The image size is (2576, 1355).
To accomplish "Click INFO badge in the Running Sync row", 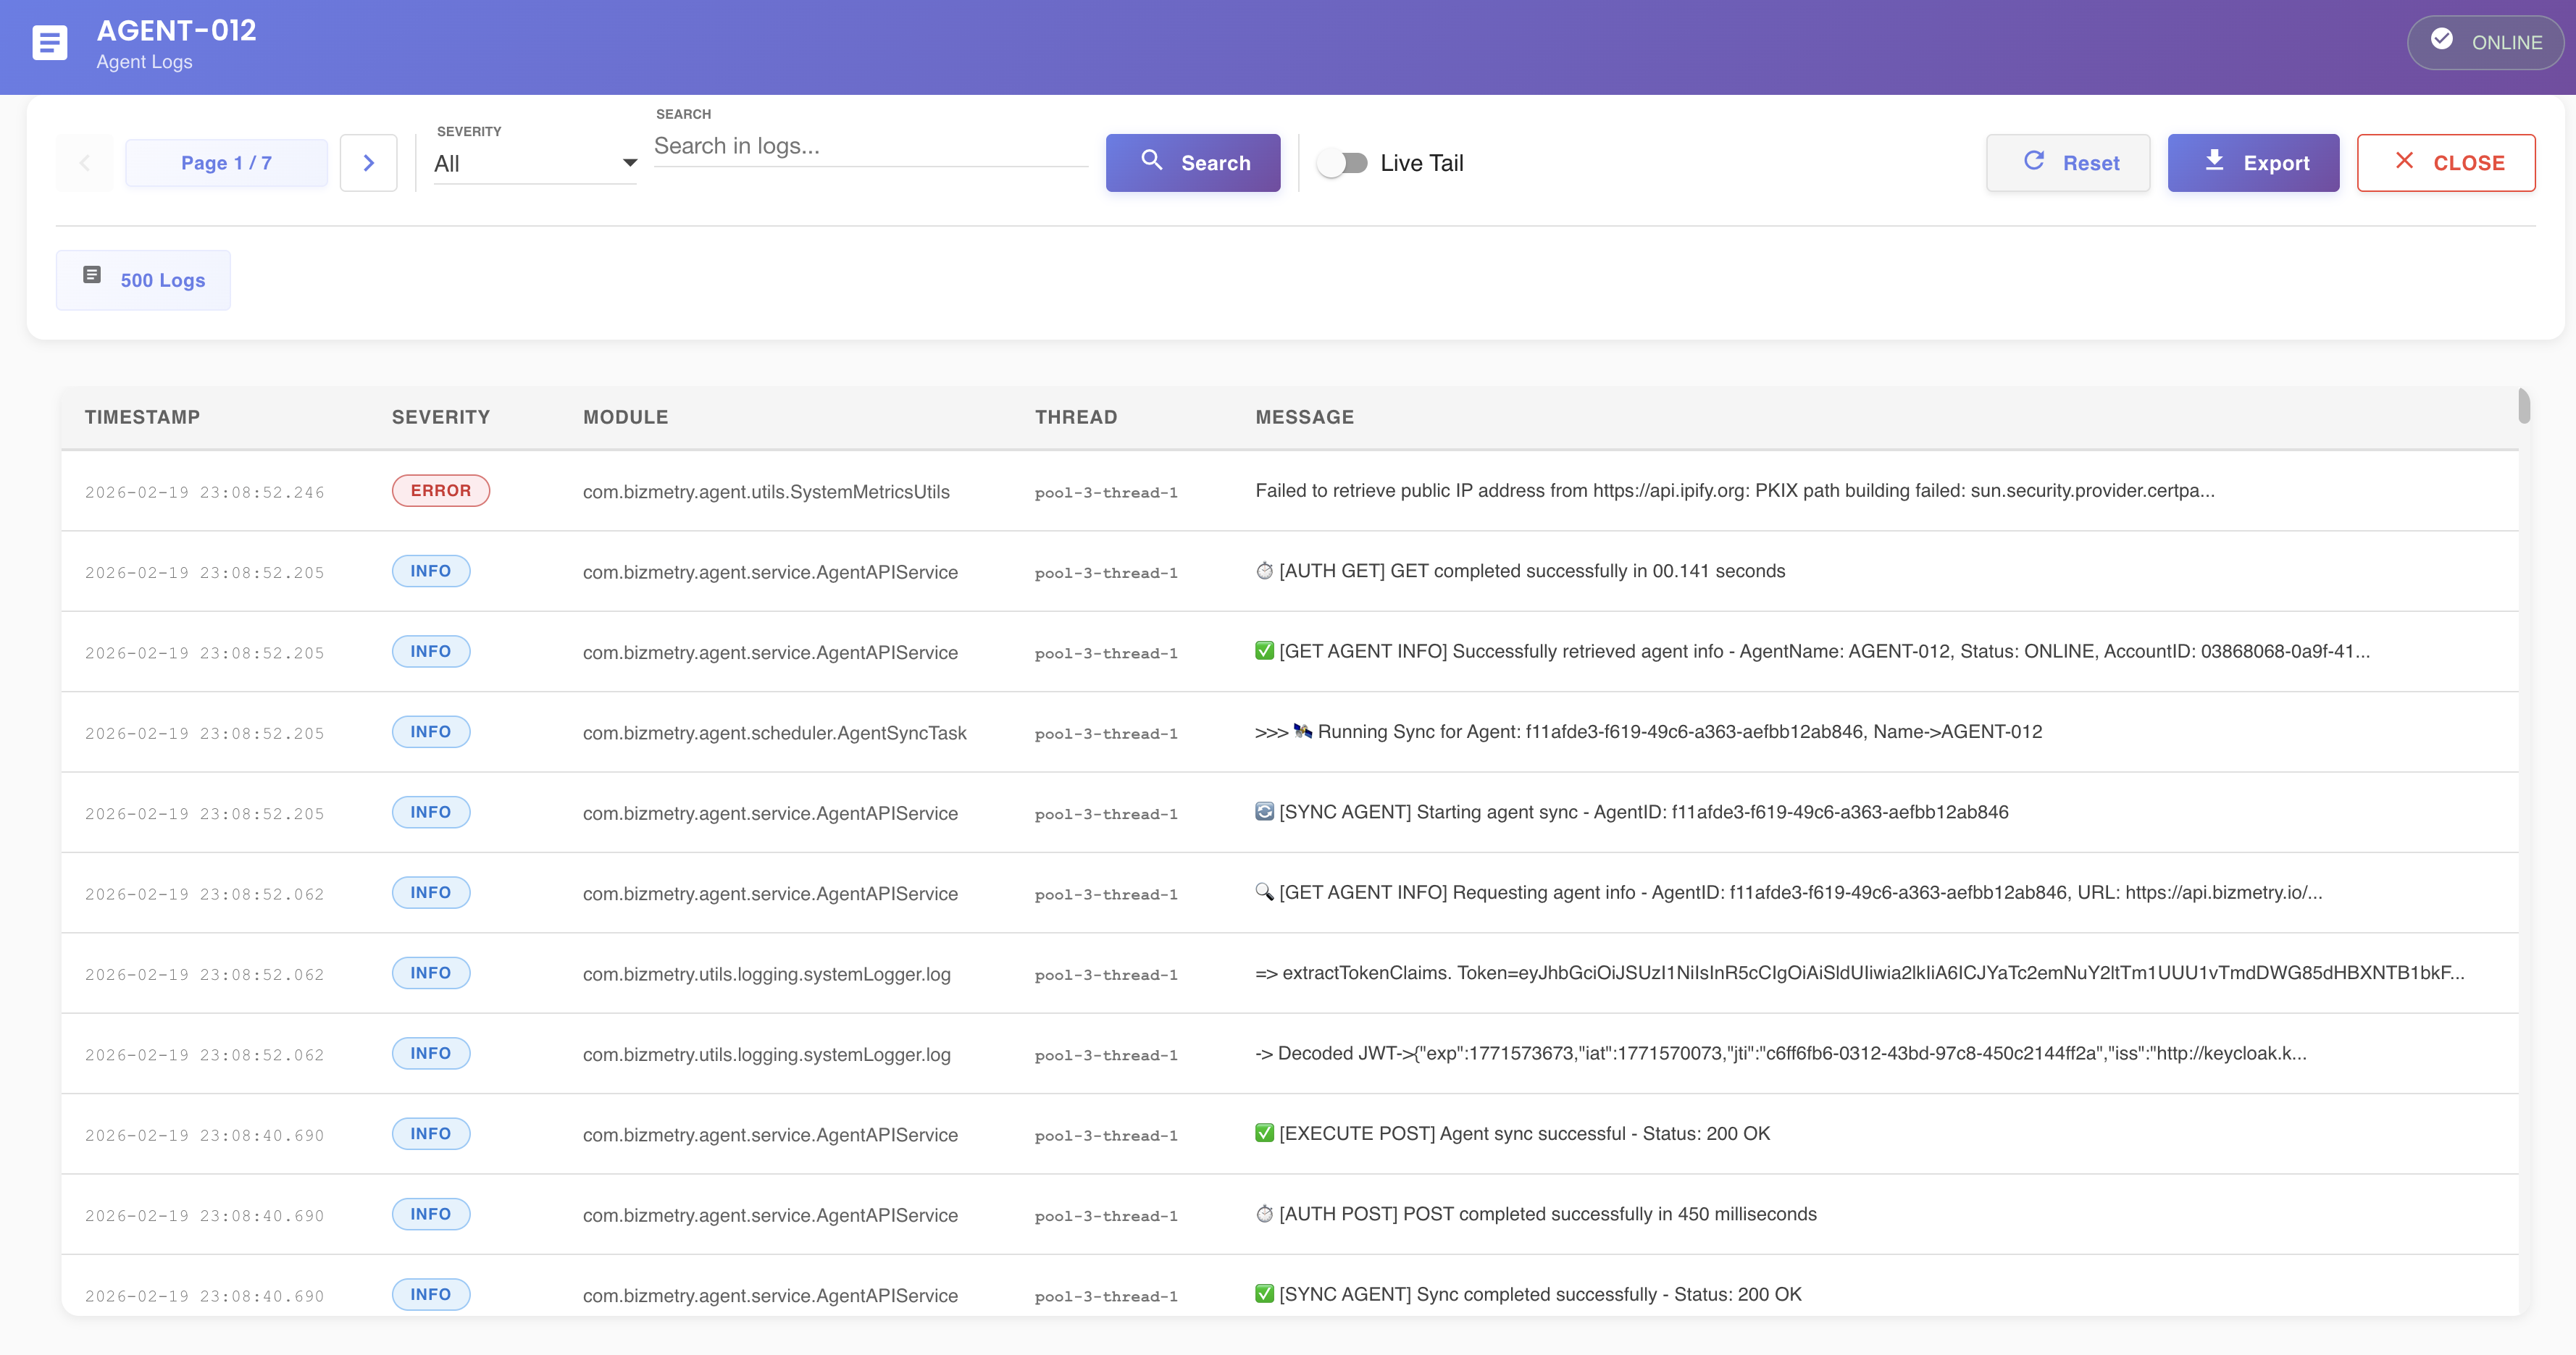I will coord(431,732).
